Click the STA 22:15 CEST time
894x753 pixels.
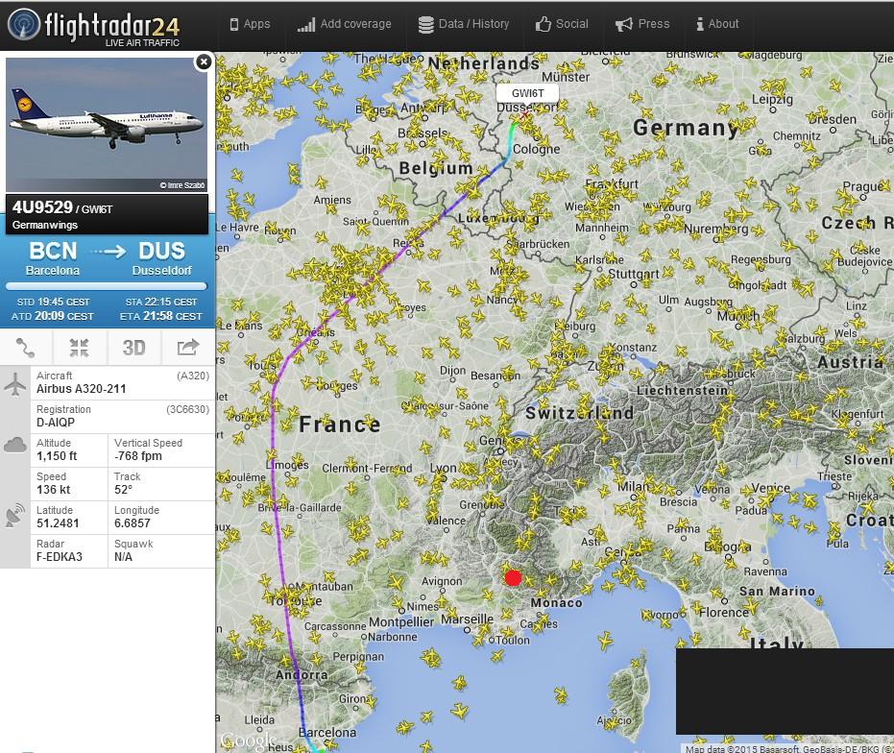click(161, 302)
